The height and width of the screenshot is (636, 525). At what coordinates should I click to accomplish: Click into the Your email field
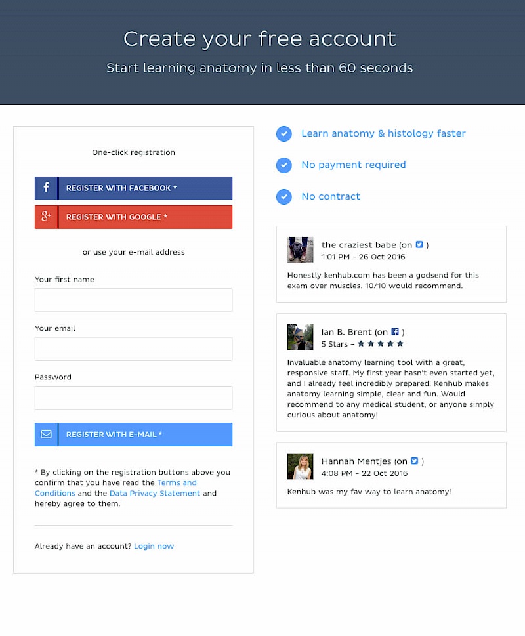click(x=133, y=349)
